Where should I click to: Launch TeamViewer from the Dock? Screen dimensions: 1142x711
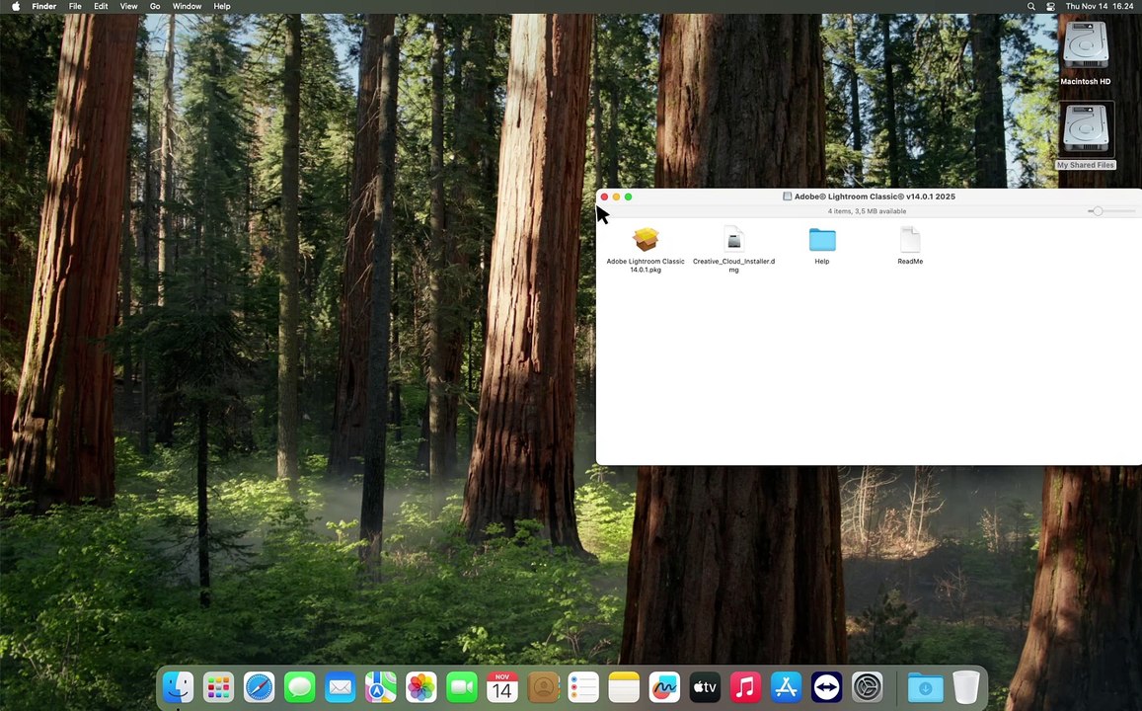[x=826, y=687]
